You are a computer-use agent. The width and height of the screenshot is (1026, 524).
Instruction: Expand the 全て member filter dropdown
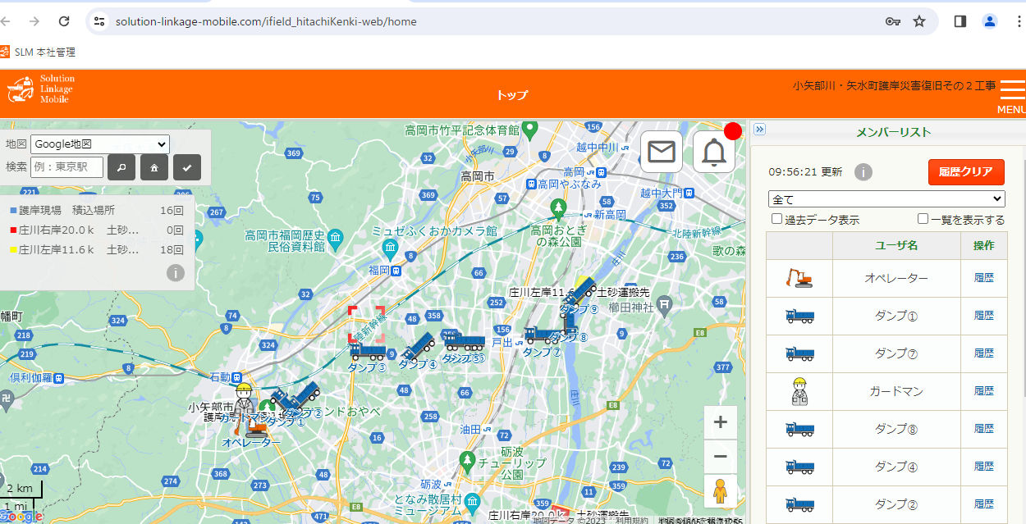(886, 199)
